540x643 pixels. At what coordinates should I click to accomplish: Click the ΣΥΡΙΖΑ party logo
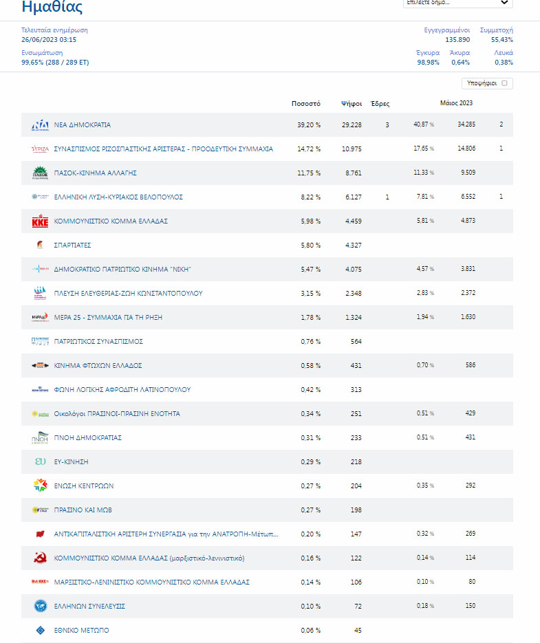pos(40,149)
